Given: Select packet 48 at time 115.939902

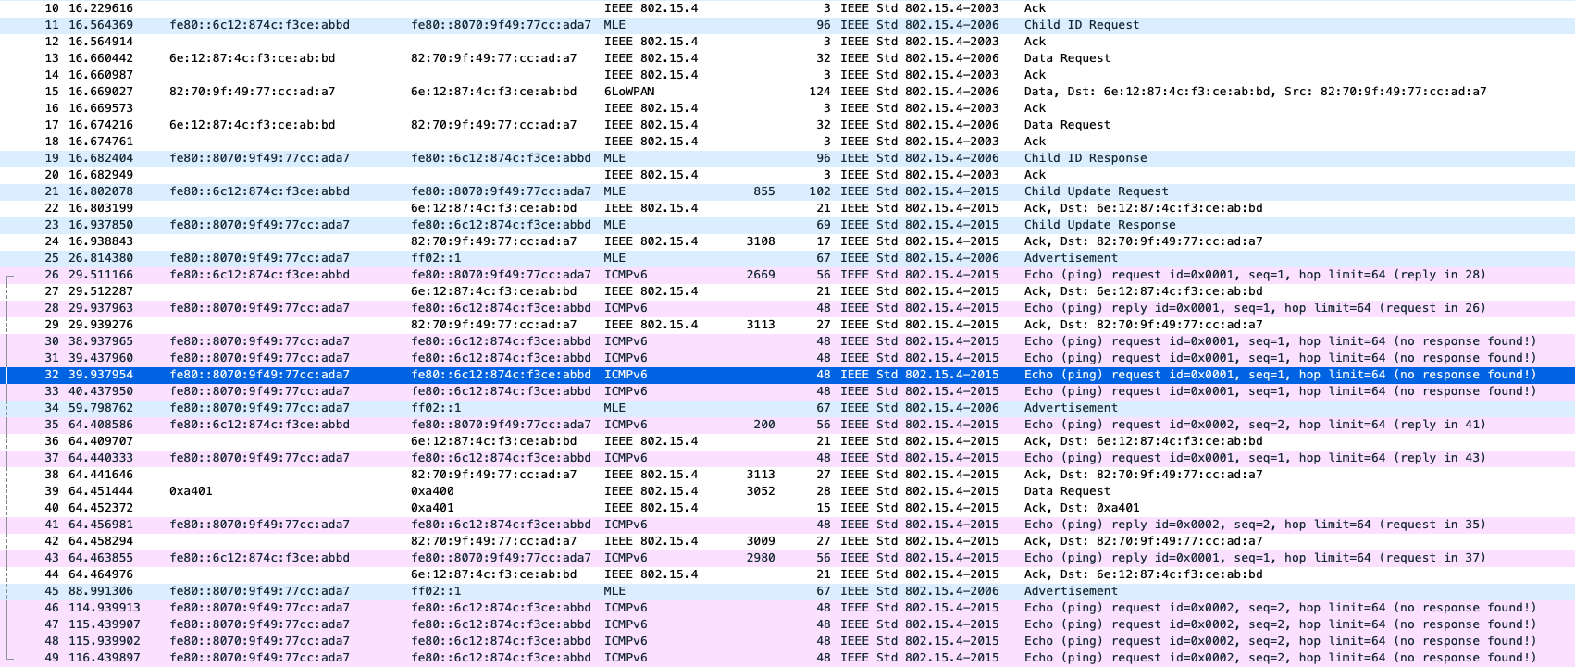Looking at the screenshot, I should click(787, 641).
